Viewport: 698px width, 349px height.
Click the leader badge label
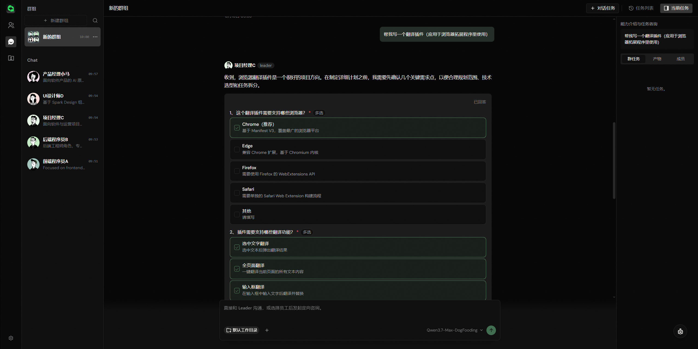(266, 65)
